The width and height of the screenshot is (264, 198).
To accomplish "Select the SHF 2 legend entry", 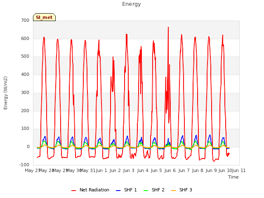I will pos(154,190).
